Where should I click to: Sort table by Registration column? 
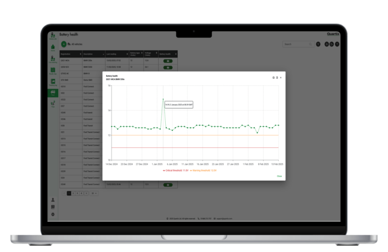click(x=71, y=54)
